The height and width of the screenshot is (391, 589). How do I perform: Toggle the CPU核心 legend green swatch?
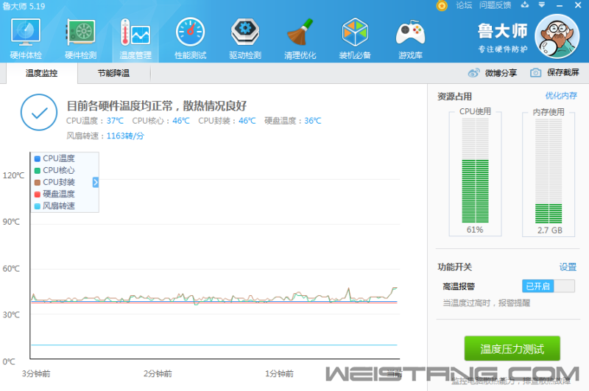(38, 171)
